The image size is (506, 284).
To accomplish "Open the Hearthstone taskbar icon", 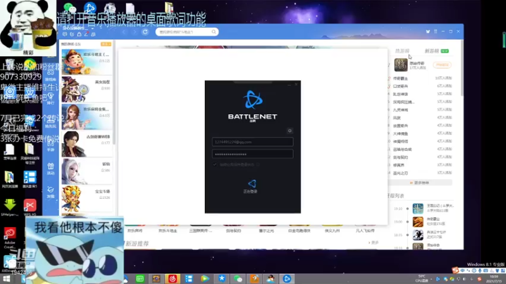I will [156, 279].
